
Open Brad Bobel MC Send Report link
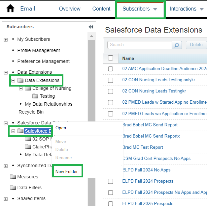150,125
